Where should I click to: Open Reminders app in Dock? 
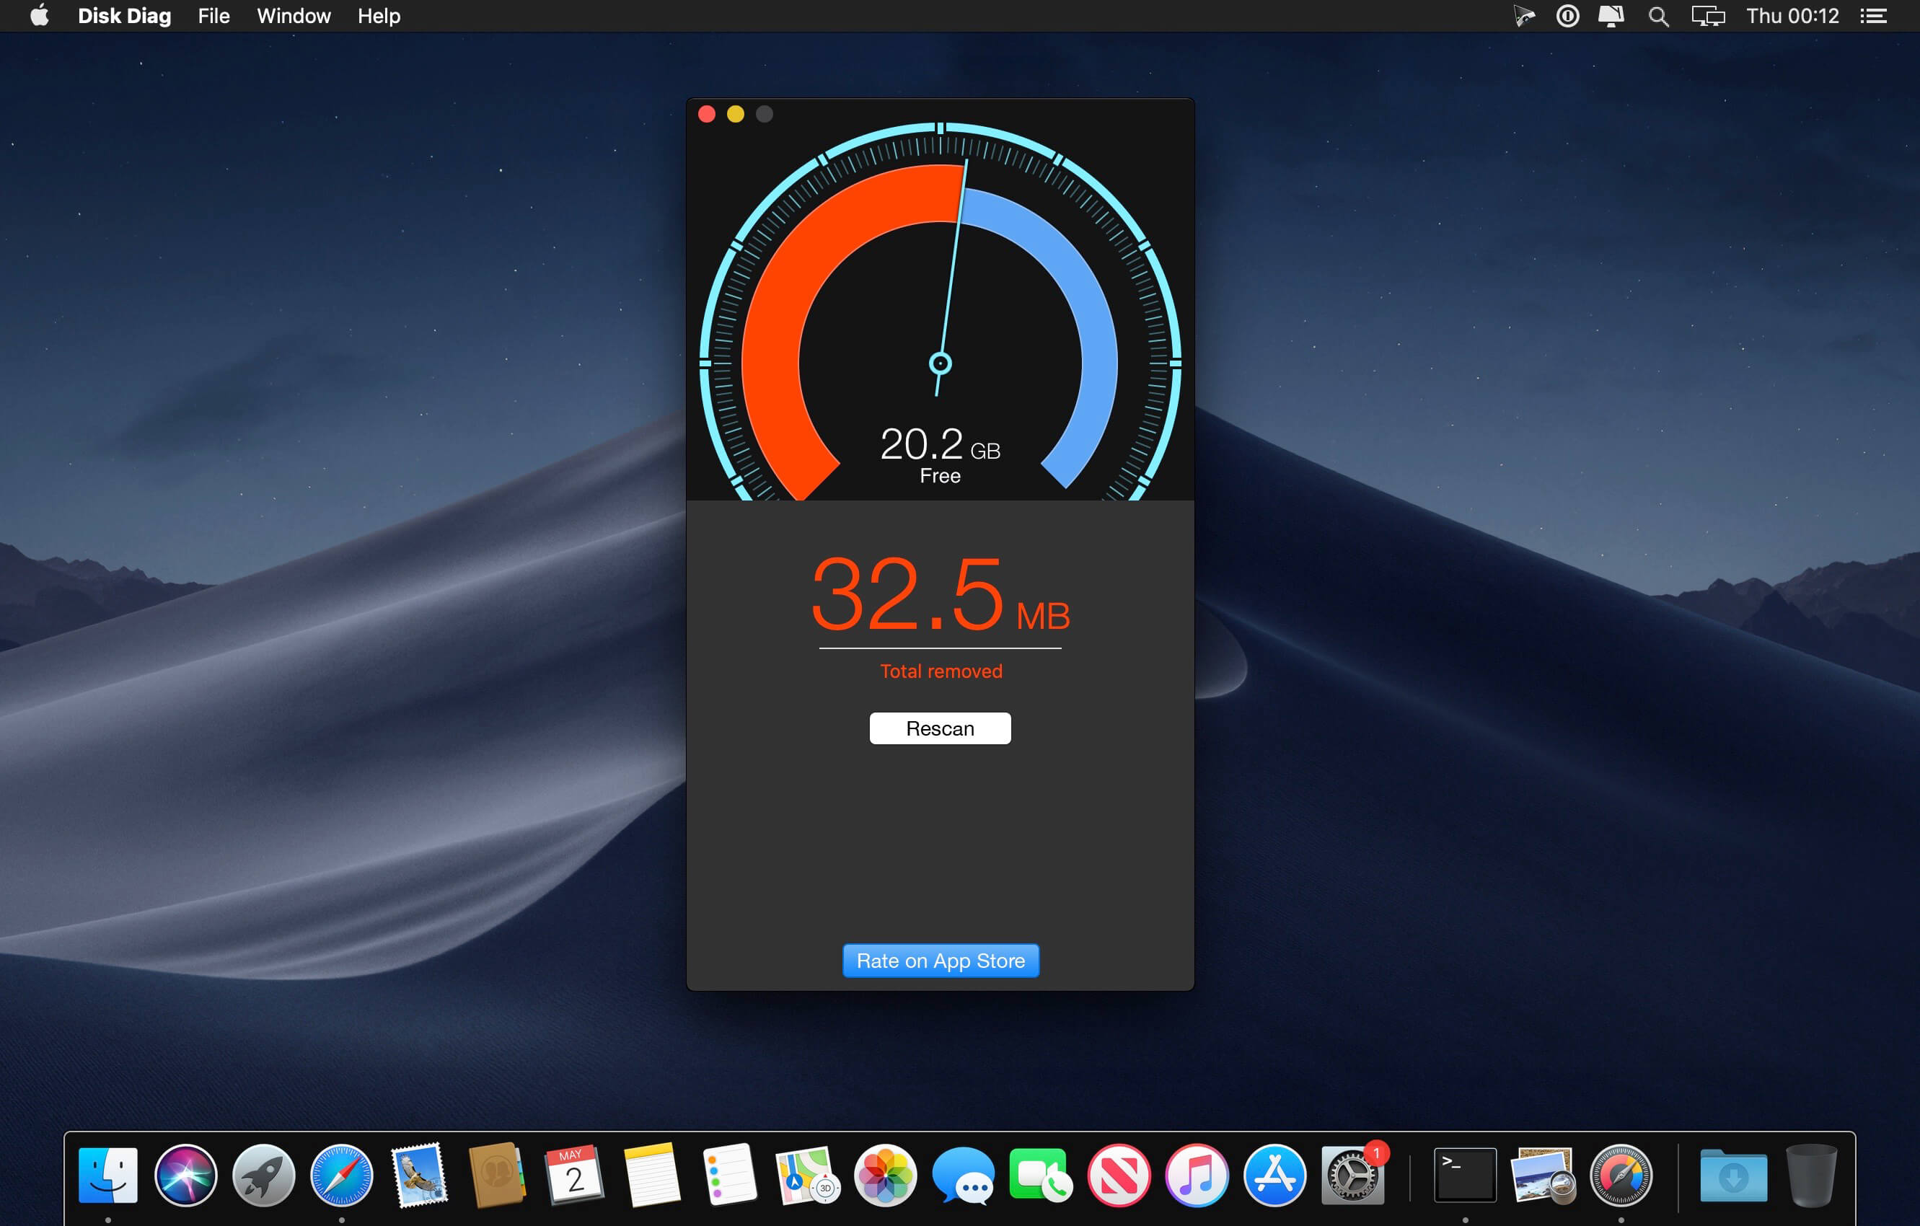730,1175
